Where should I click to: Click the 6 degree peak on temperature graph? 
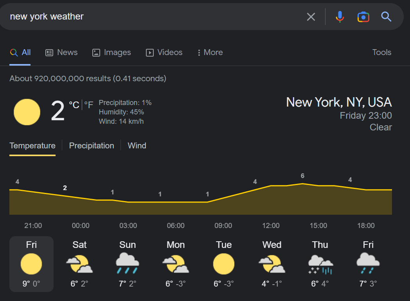[x=302, y=176]
